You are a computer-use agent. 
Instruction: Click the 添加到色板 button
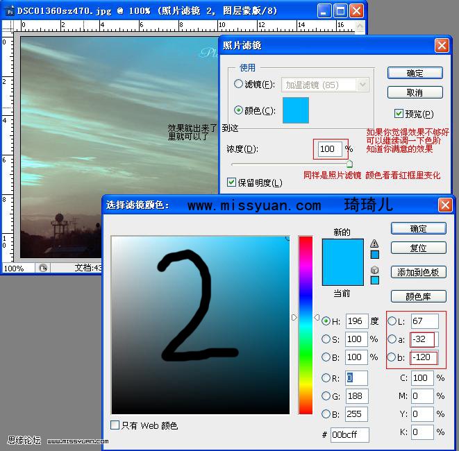[x=418, y=272]
